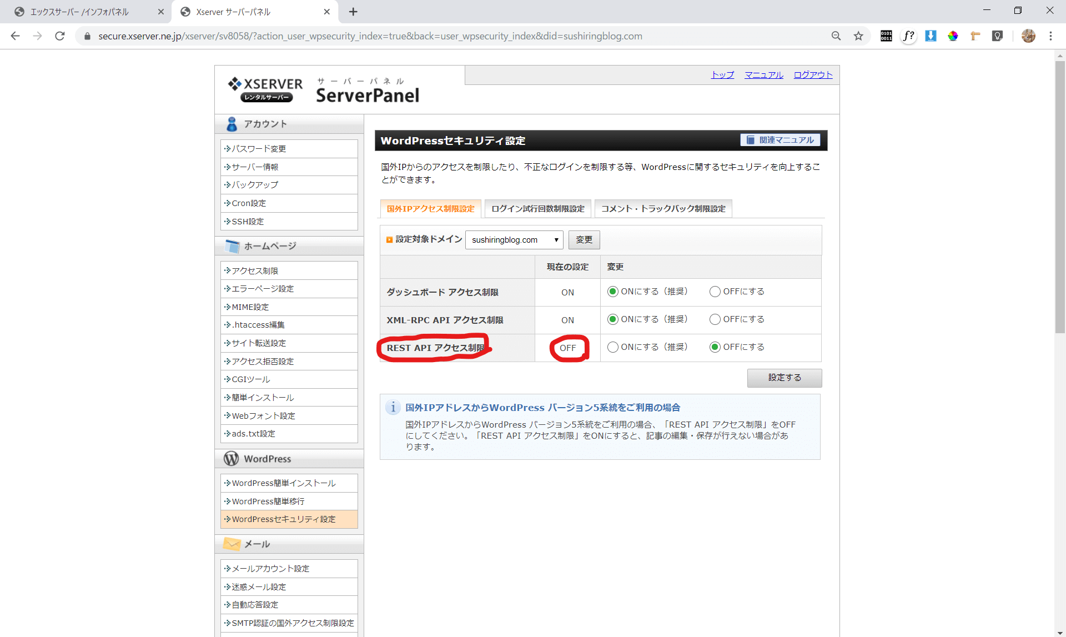The width and height of the screenshot is (1066, 637).
Task: Open パスワード変更 in sidebar
Action: pos(289,149)
